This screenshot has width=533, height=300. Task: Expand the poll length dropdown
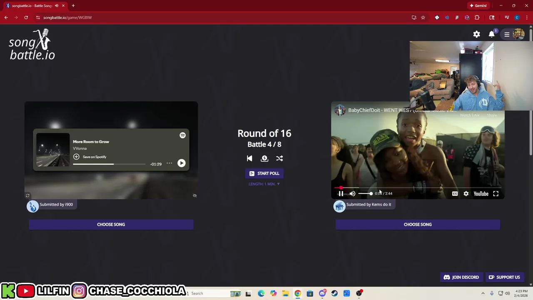[x=264, y=184]
